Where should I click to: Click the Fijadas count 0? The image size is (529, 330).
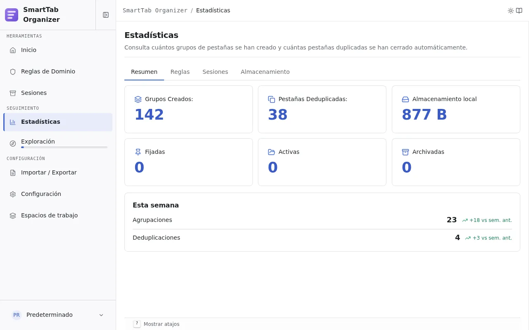(139, 167)
